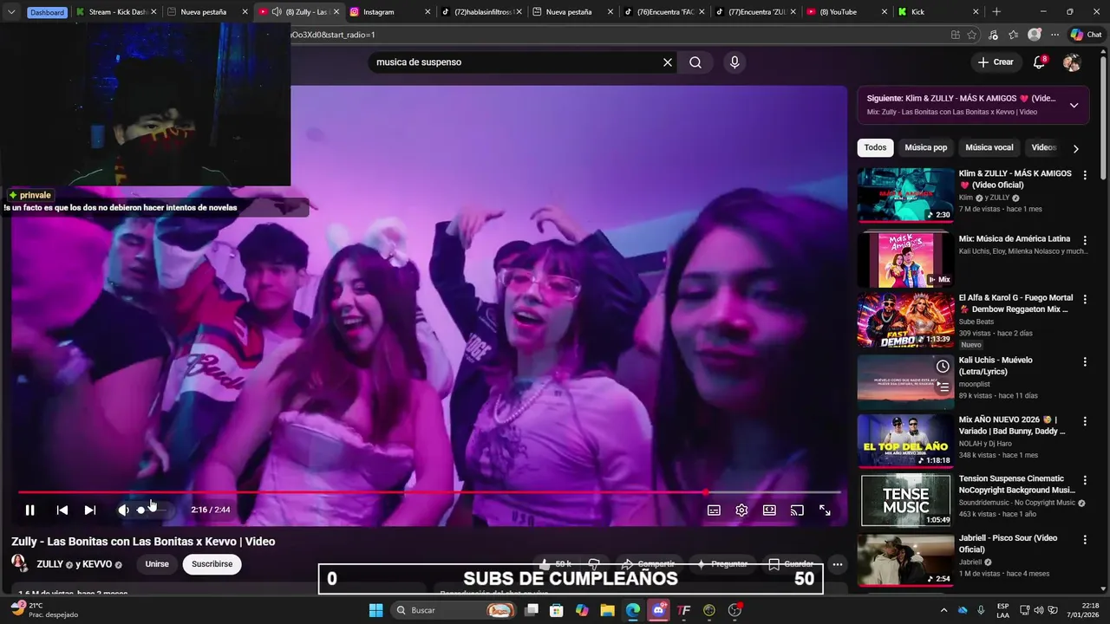Screen dimensions: 1110x624
Task: Switch to Kick browser tab
Action: 939,12
